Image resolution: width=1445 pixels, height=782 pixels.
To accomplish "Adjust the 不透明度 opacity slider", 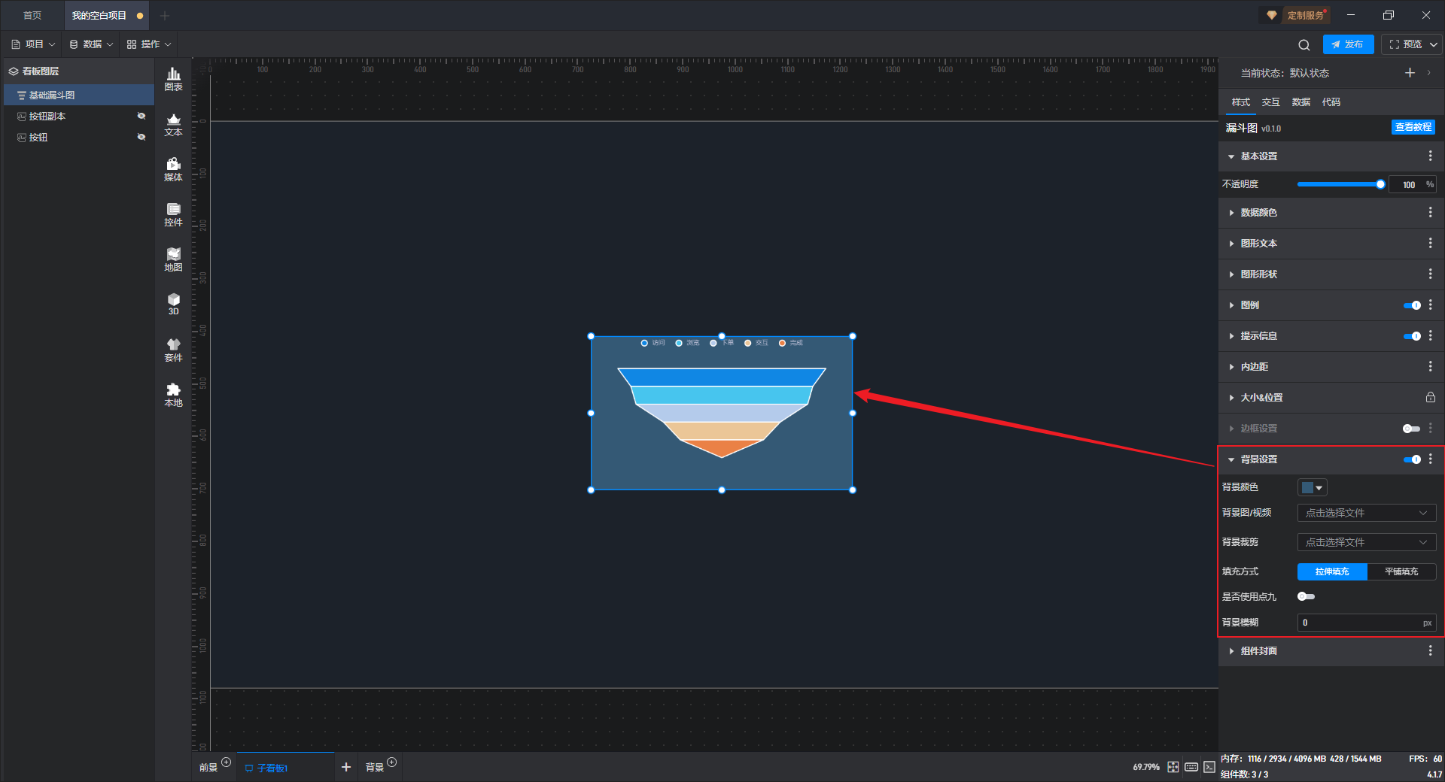I will coord(1339,184).
